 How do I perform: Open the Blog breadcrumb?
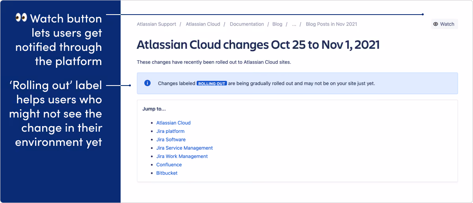[x=277, y=24]
